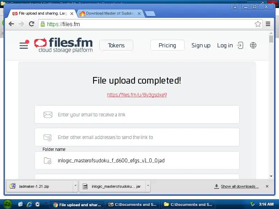Screen dimensions: 279x209
Task: Select the File upload and shar... taskbar button
Action: (77, 204)
